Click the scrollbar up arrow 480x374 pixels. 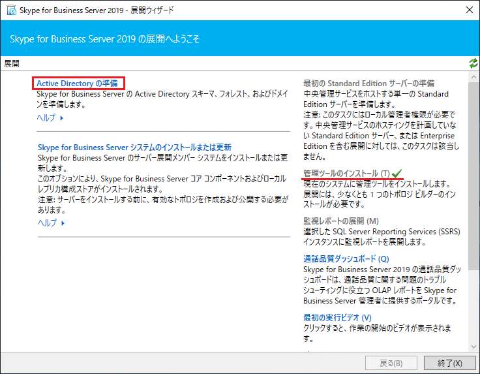pos(473,77)
